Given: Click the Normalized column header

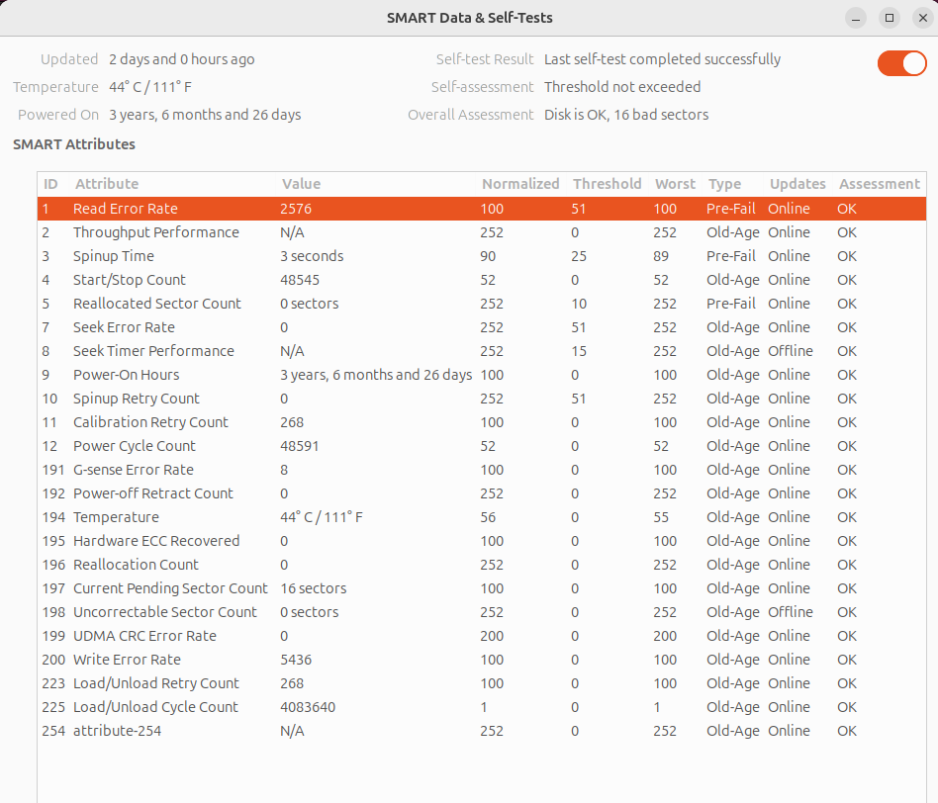Looking at the screenshot, I should pyautogui.click(x=521, y=184).
